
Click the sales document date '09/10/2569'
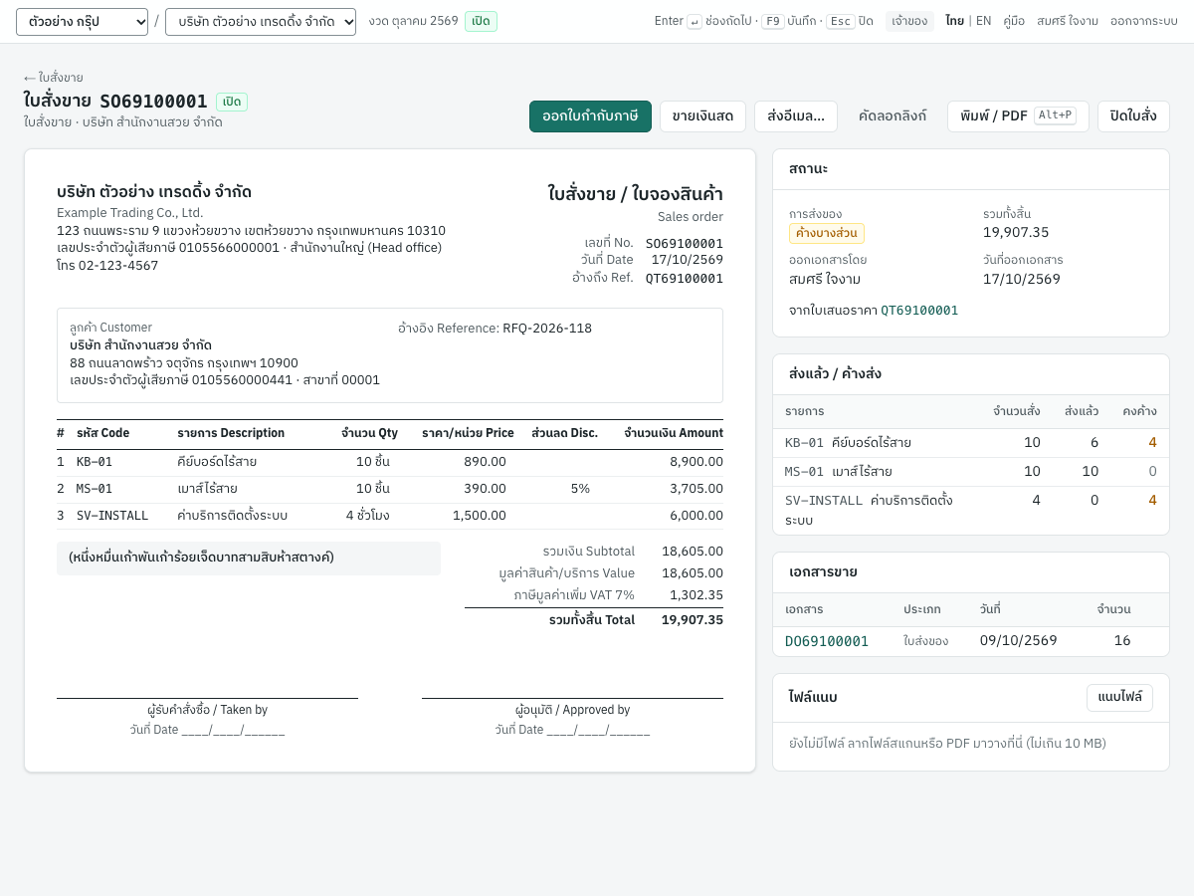[x=1018, y=641]
